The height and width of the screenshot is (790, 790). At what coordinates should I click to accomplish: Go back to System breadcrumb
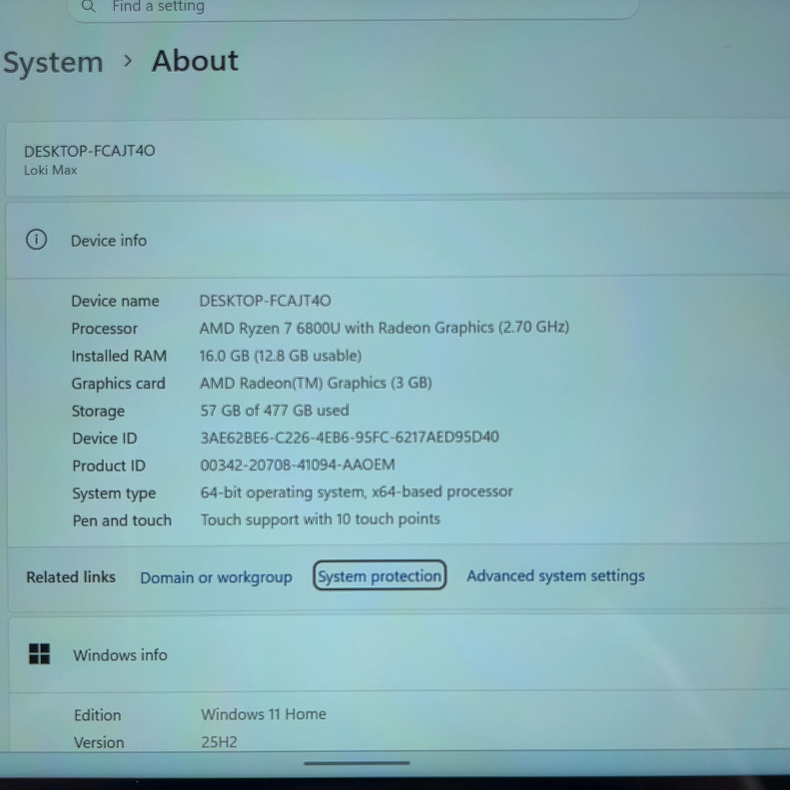click(53, 63)
